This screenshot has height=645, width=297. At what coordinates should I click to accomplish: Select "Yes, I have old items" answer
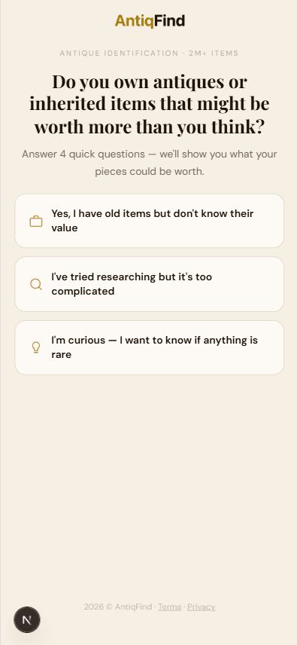tap(150, 221)
